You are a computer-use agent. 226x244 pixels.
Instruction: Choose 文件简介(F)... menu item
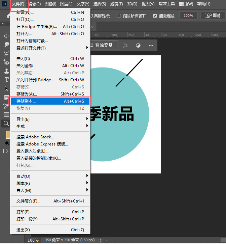(50, 201)
